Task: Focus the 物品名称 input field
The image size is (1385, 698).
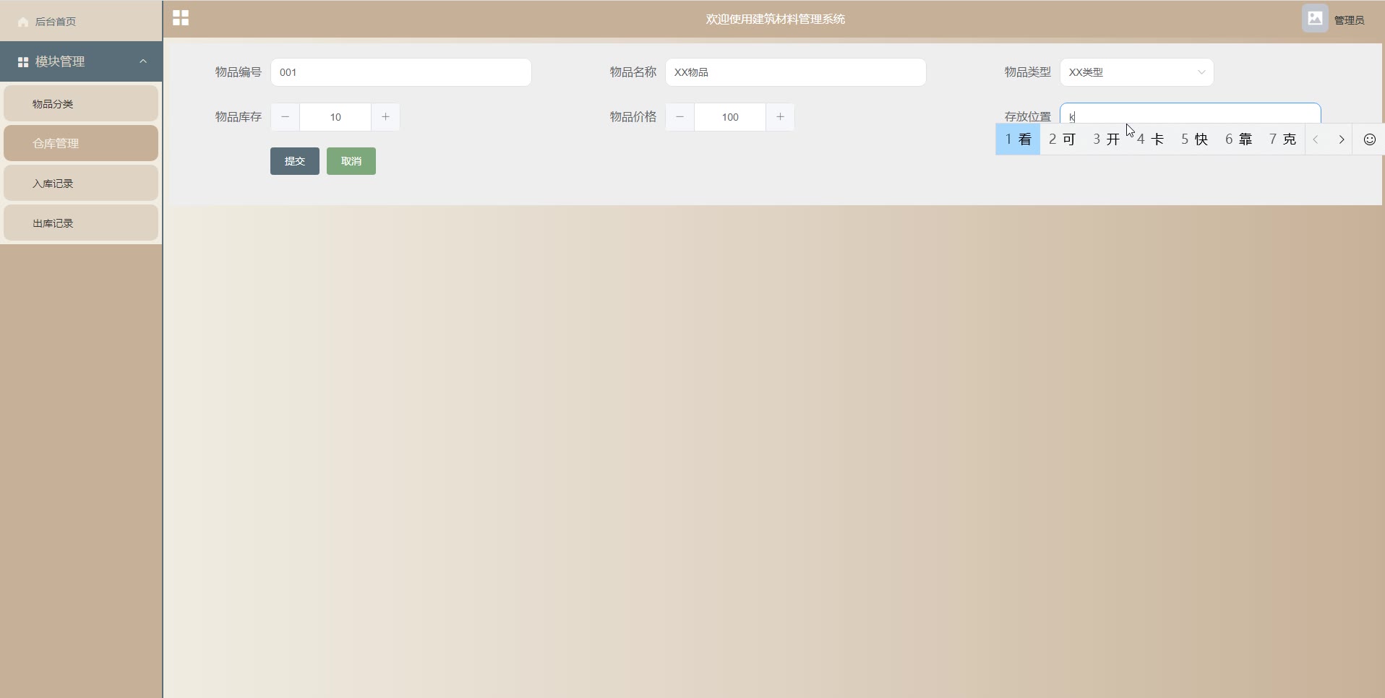Action: (x=796, y=72)
